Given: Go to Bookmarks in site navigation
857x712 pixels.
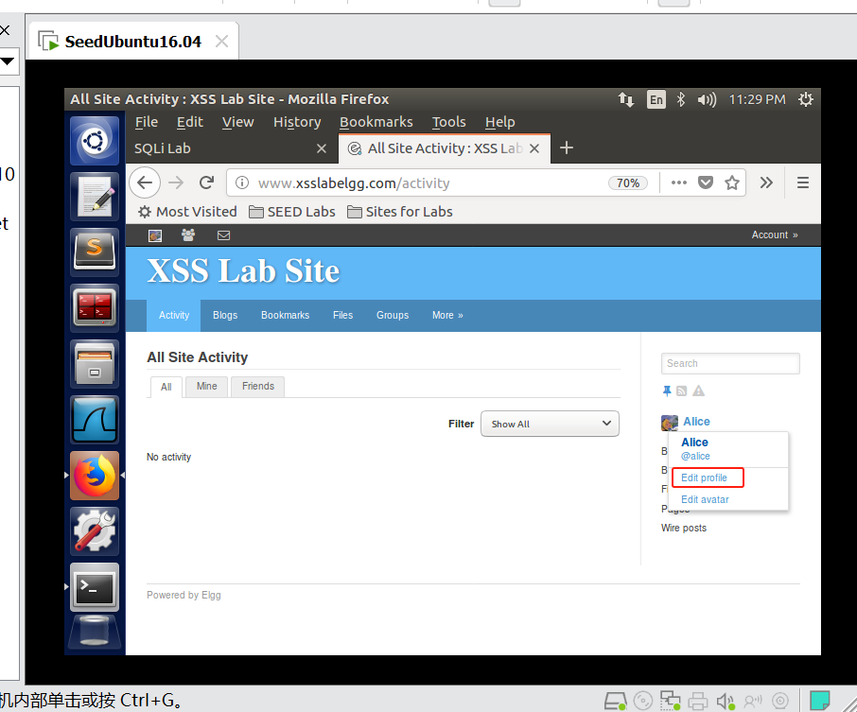Looking at the screenshot, I should click(286, 315).
